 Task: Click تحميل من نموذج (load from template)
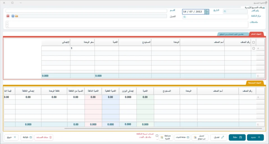200,137
